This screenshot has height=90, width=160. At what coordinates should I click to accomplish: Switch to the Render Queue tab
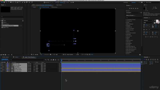[x=5, y=57]
